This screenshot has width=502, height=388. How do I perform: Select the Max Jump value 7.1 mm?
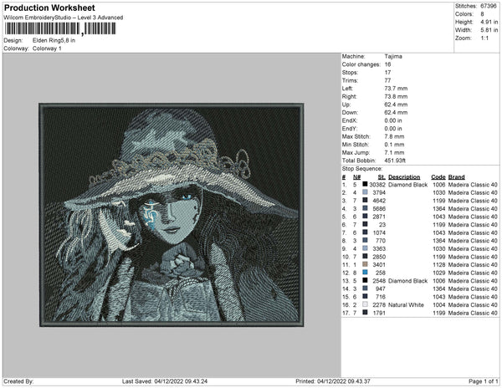[x=394, y=152]
